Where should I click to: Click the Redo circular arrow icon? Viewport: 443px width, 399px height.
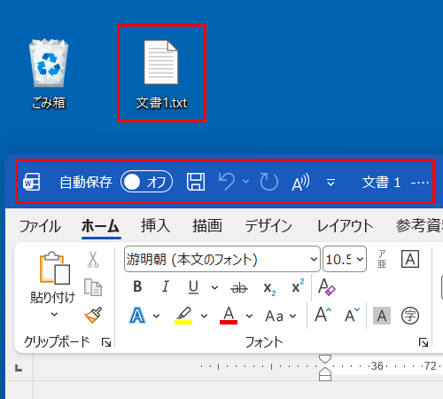(269, 182)
